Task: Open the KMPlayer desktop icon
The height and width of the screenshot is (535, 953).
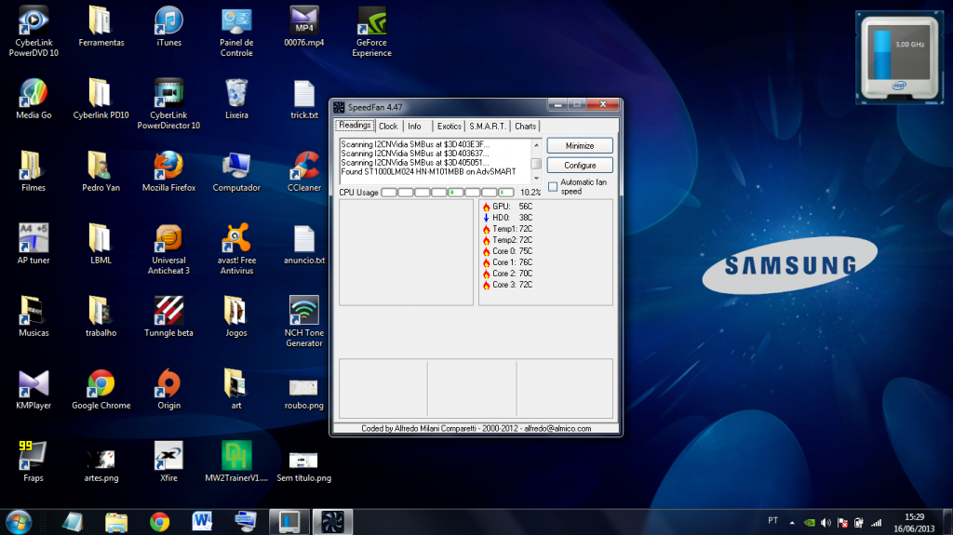Action: click(x=33, y=383)
